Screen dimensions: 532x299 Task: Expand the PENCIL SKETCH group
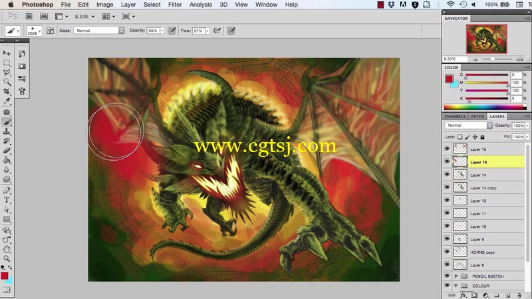pos(456,276)
